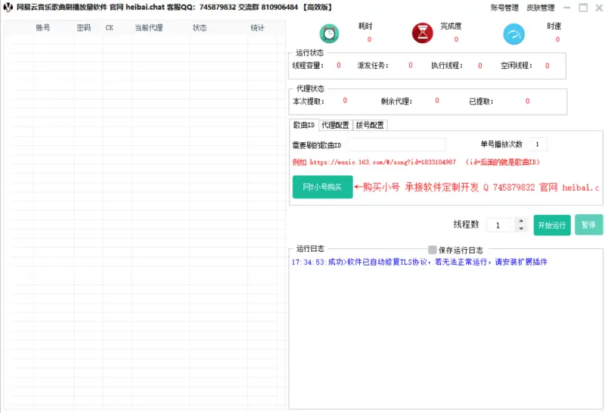Open the 皮肤管理 menu
Screen dimensions: 605x413
[541, 8]
